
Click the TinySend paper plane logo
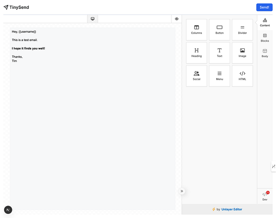pos(6,7)
